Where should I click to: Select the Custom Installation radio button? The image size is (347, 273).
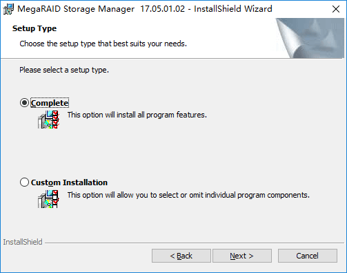24,182
